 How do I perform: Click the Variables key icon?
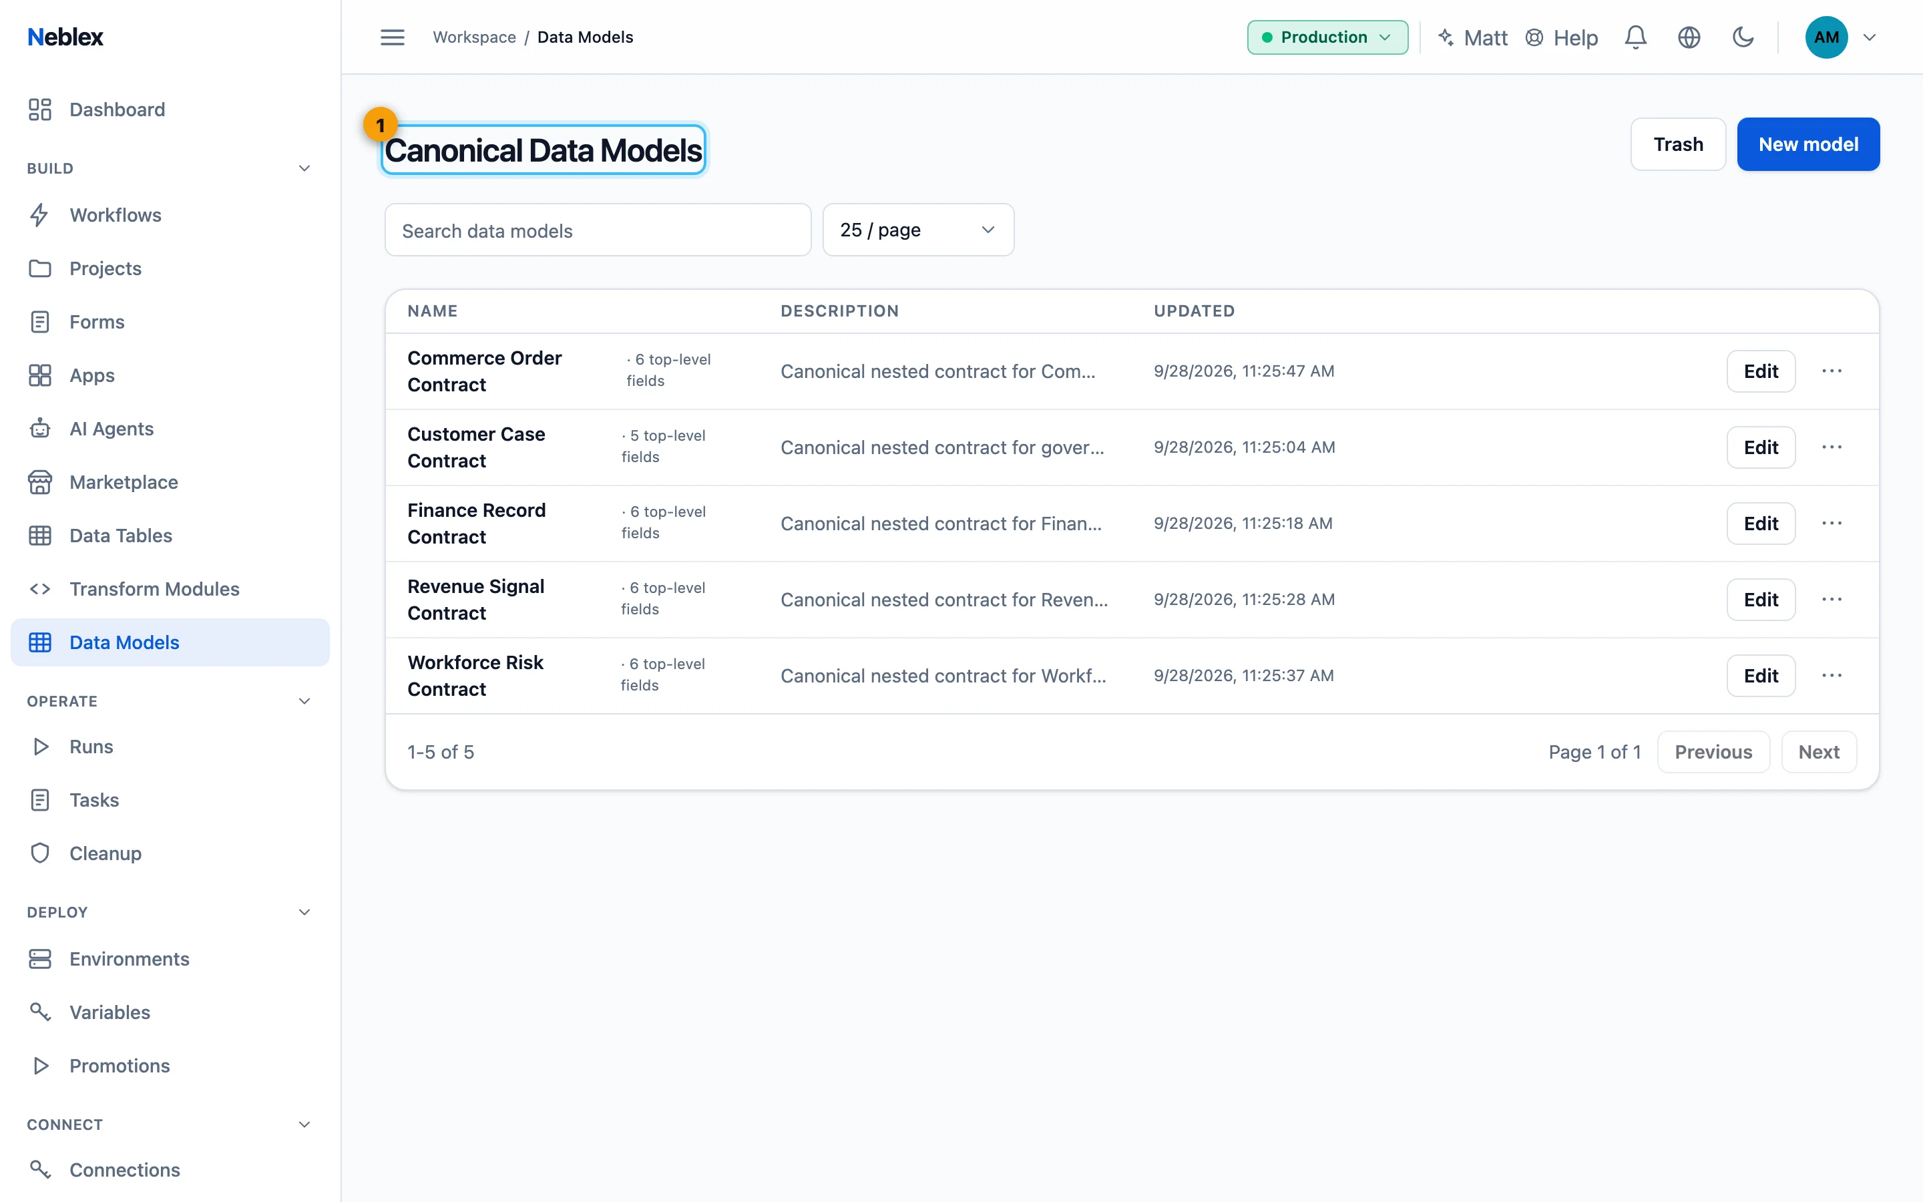pyautogui.click(x=40, y=1012)
